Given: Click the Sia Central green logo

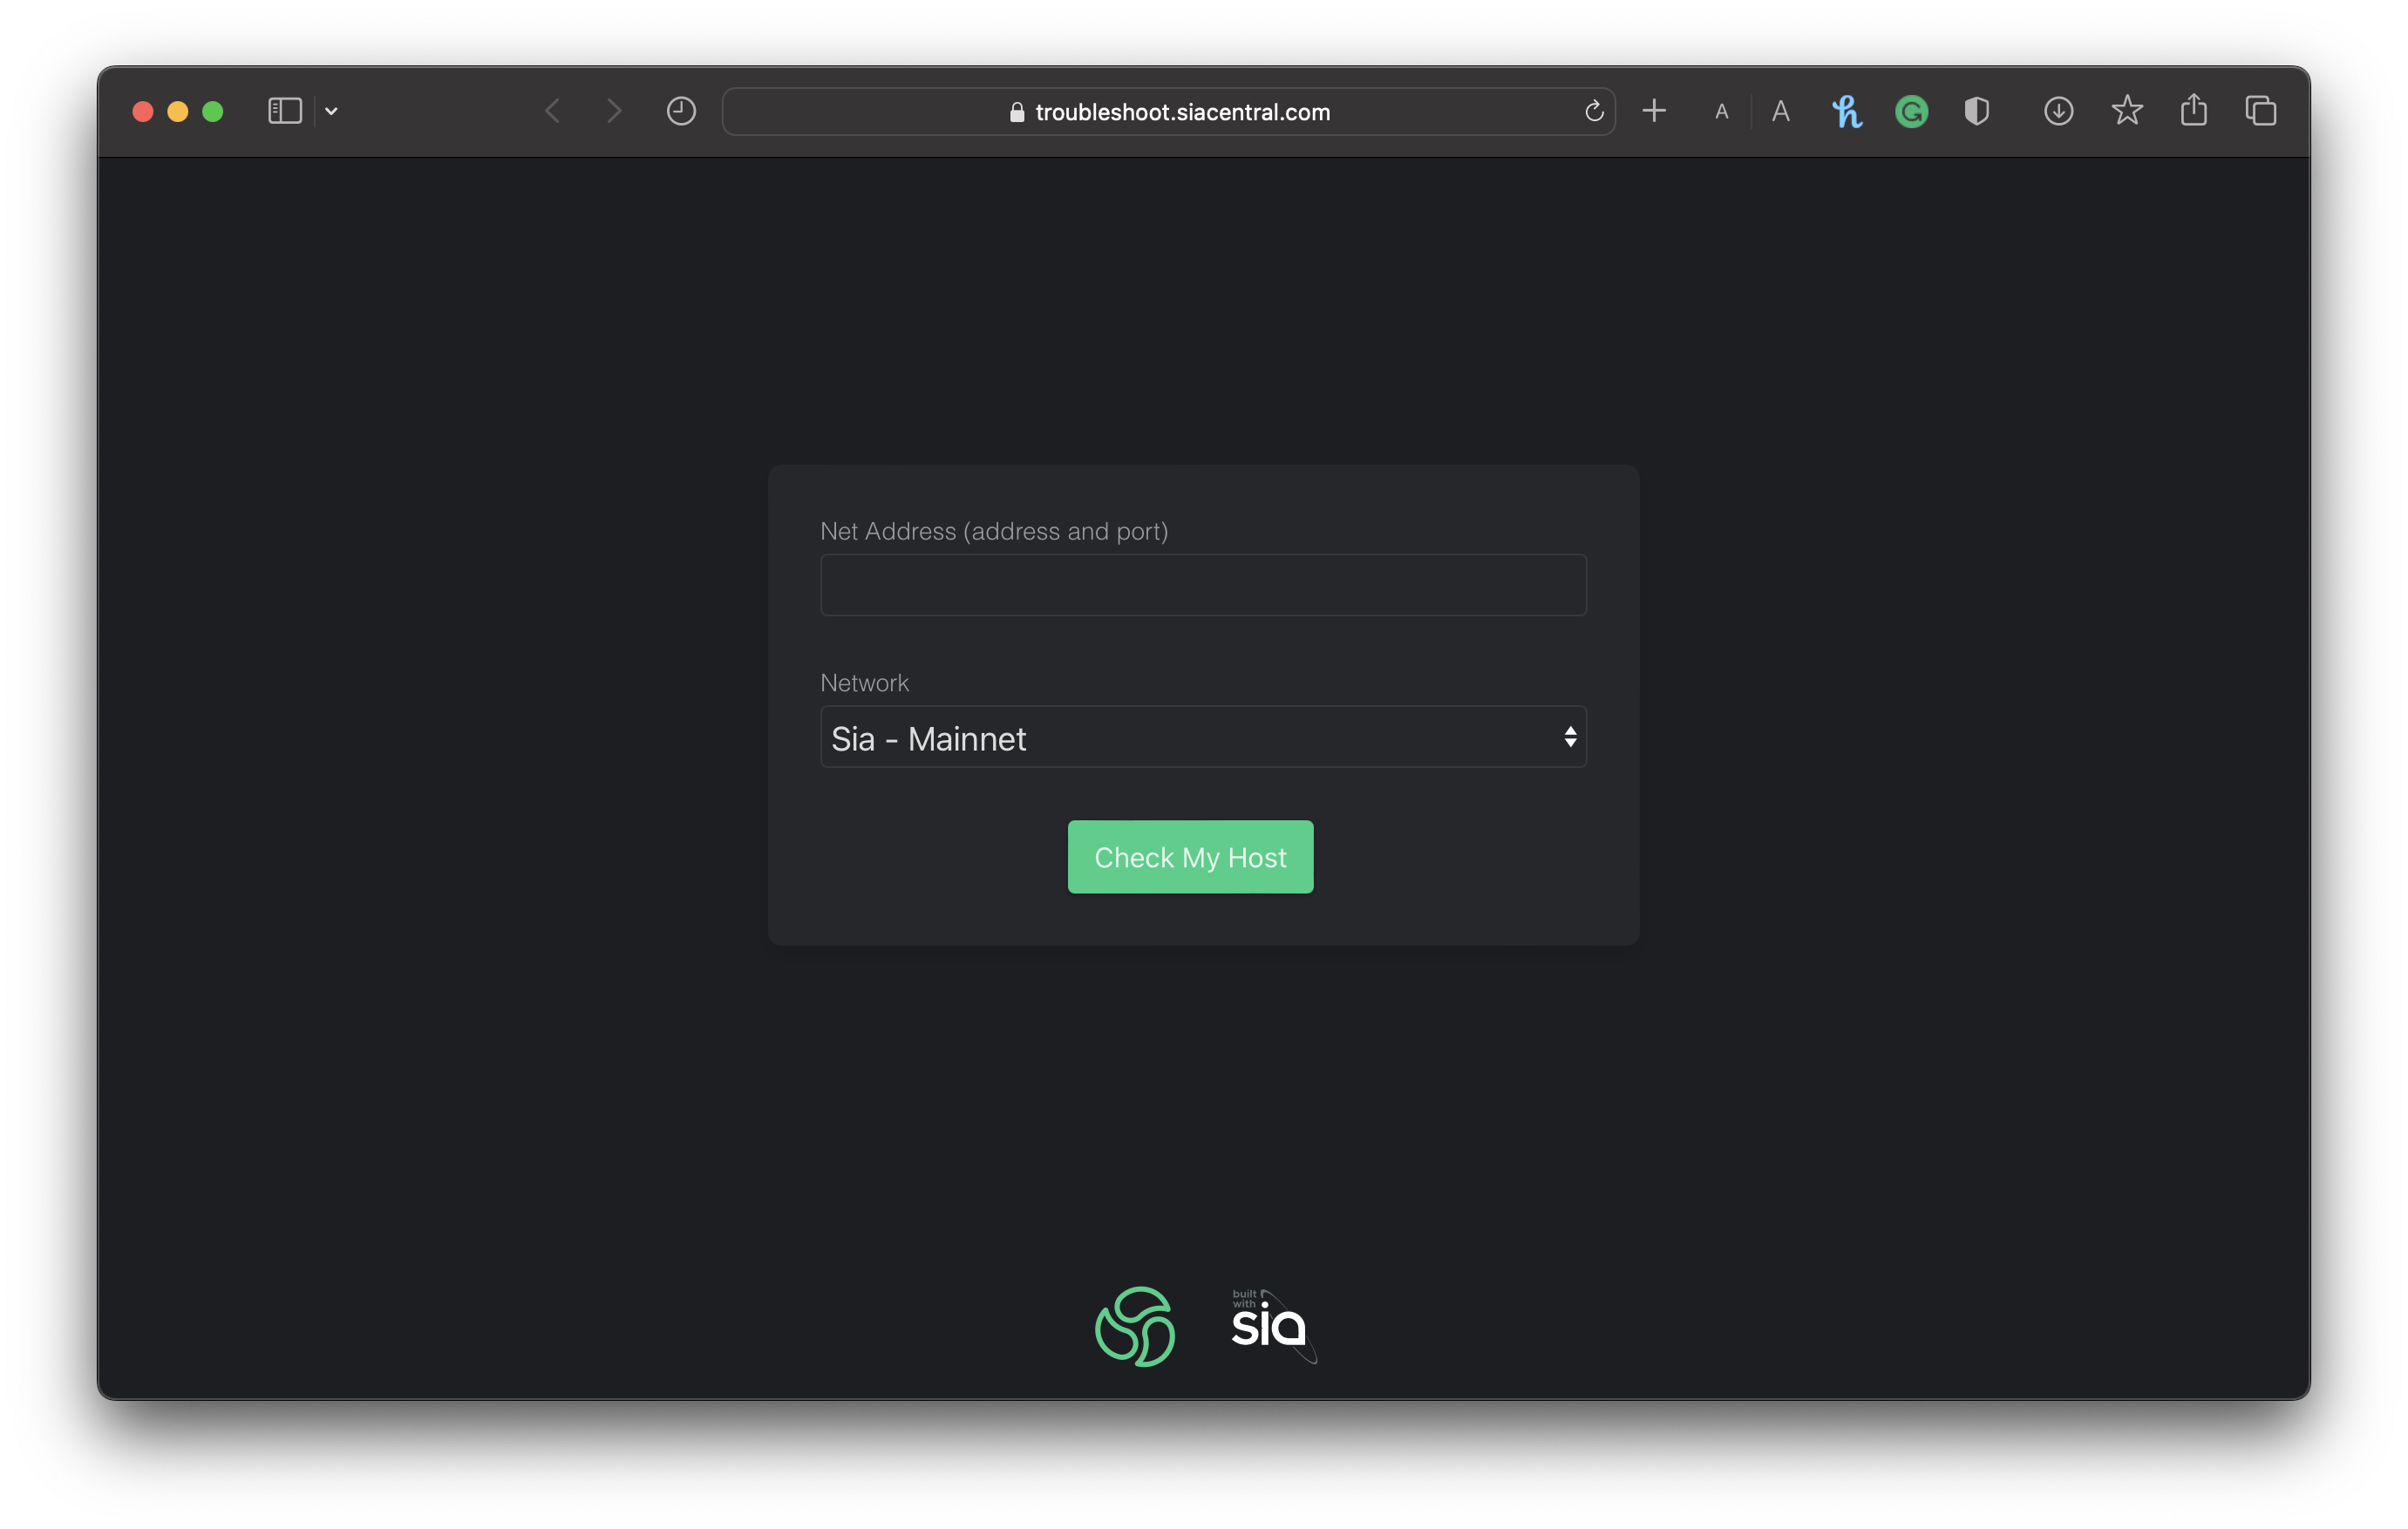Looking at the screenshot, I should click(1135, 1326).
